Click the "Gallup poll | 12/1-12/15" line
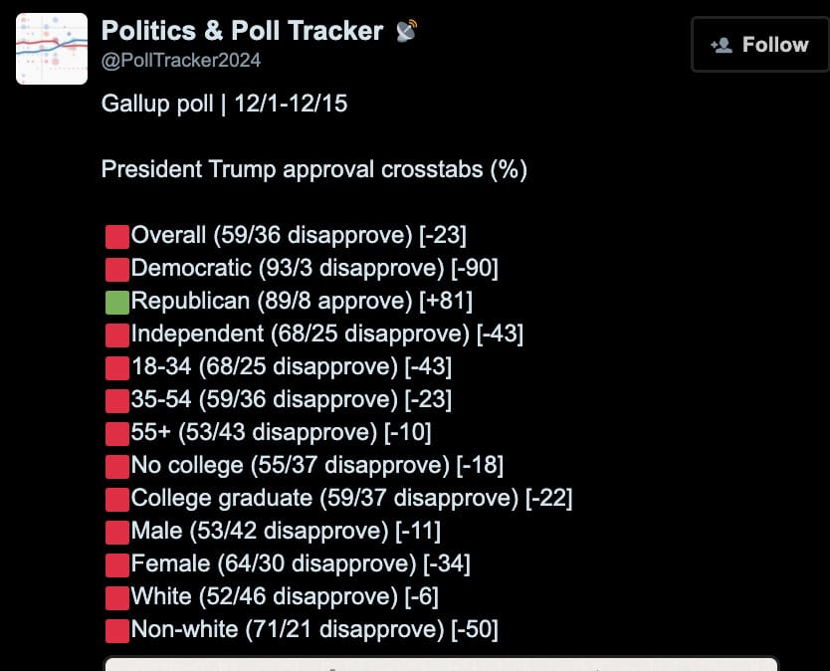The width and height of the screenshot is (830, 671). pos(224,104)
